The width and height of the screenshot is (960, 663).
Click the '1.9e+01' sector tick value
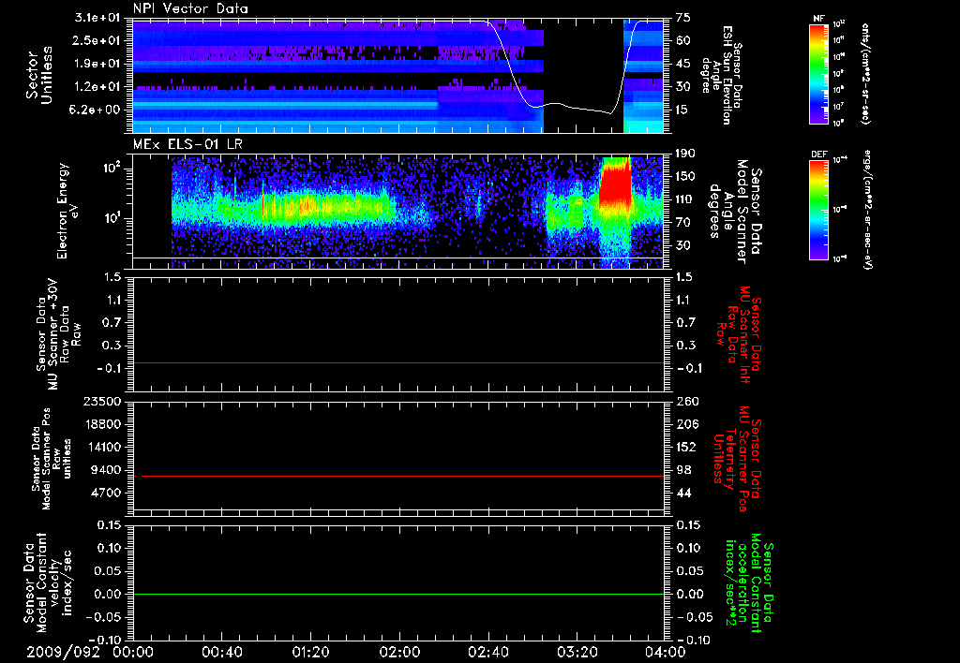coord(97,64)
